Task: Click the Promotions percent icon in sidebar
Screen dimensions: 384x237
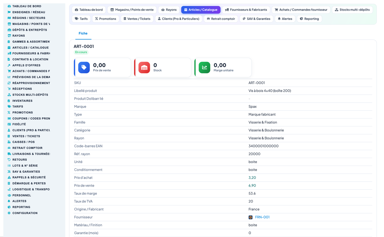Action: point(9,112)
